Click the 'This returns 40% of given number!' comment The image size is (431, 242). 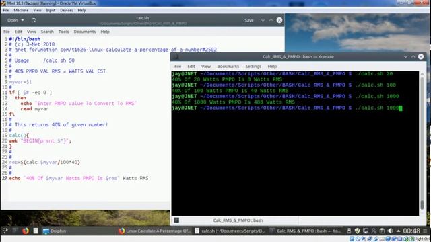tap(59, 124)
